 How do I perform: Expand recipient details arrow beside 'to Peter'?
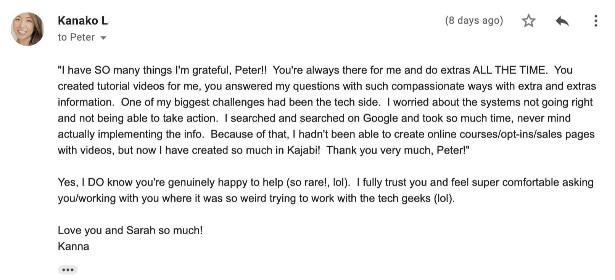103,38
